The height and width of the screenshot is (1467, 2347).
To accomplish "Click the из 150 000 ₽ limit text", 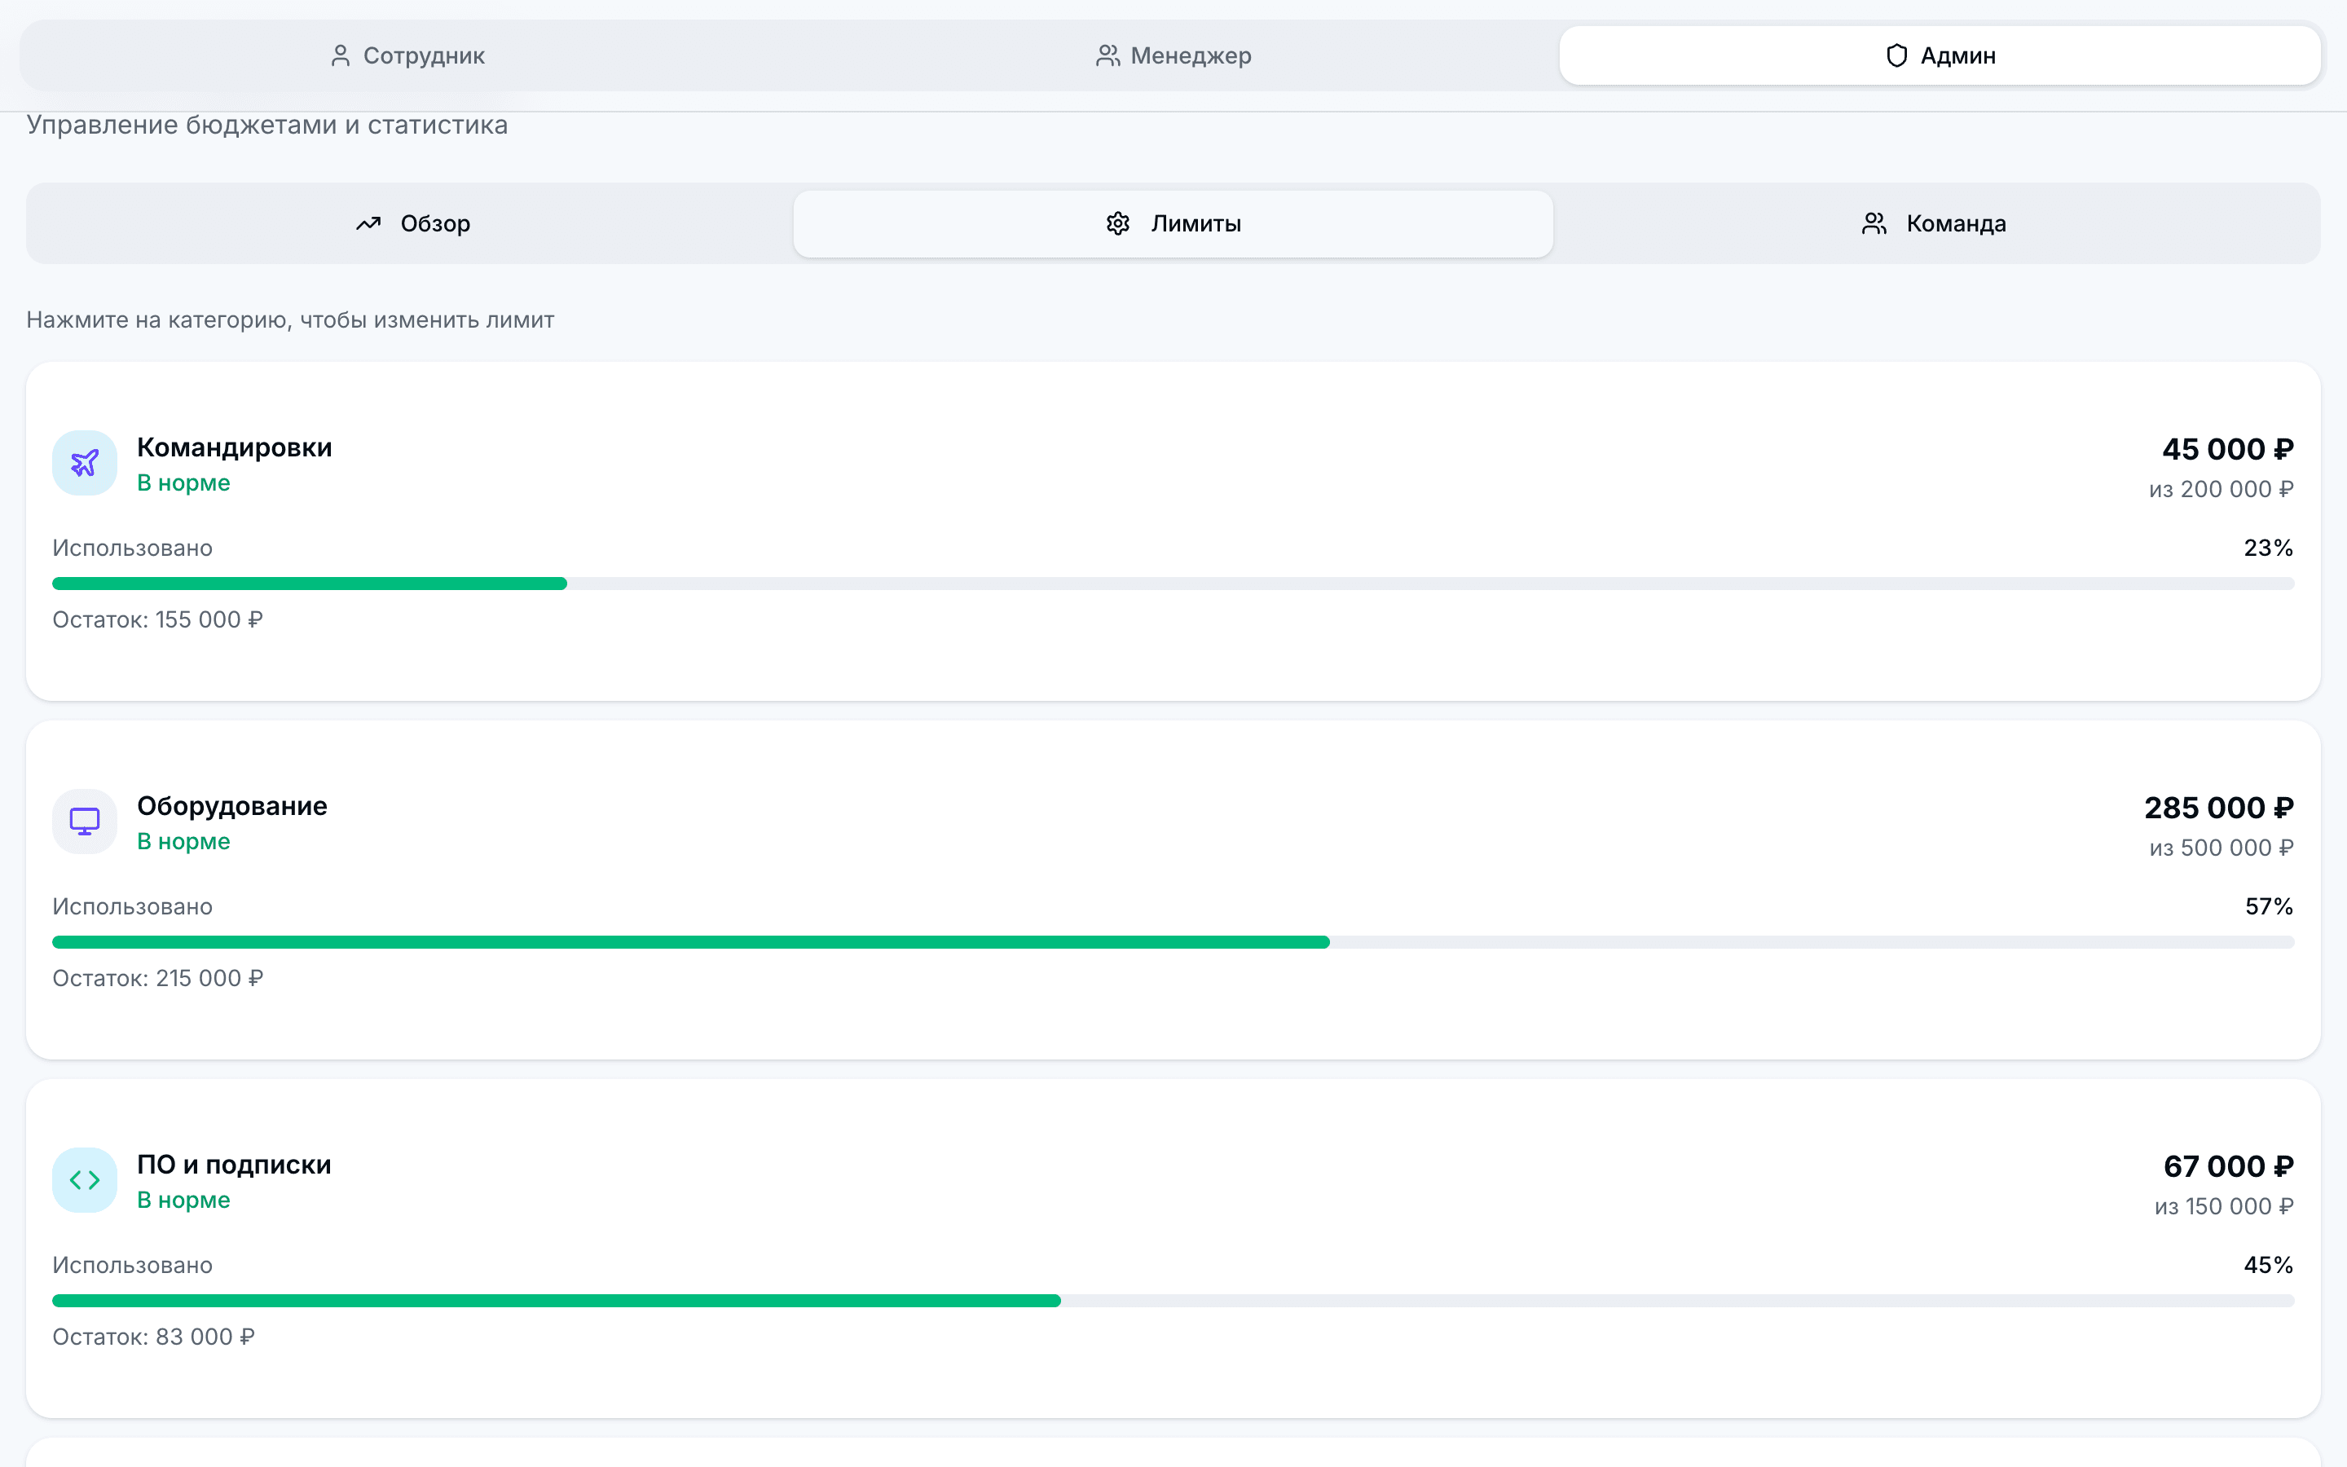I will tap(2224, 1206).
